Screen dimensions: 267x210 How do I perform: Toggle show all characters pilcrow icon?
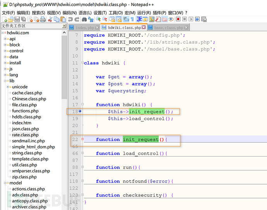pyautogui.click(x=132, y=19)
